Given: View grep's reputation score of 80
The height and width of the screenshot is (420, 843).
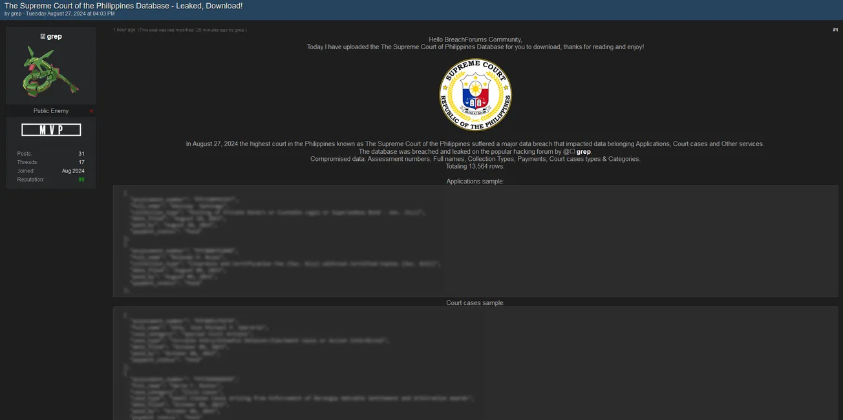Looking at the screenshot, I should [x=81, y=180].
